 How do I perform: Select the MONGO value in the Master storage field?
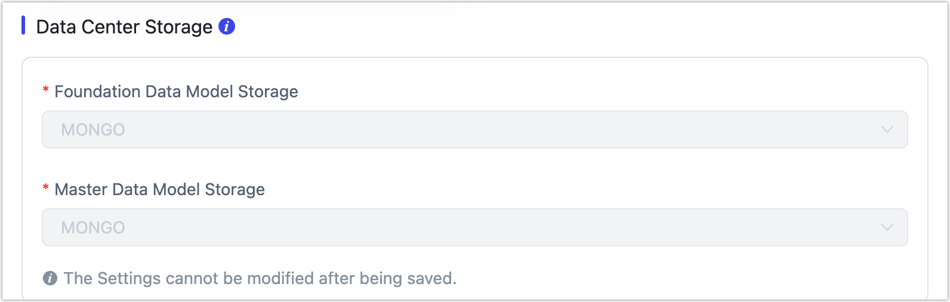pos(93,227)
